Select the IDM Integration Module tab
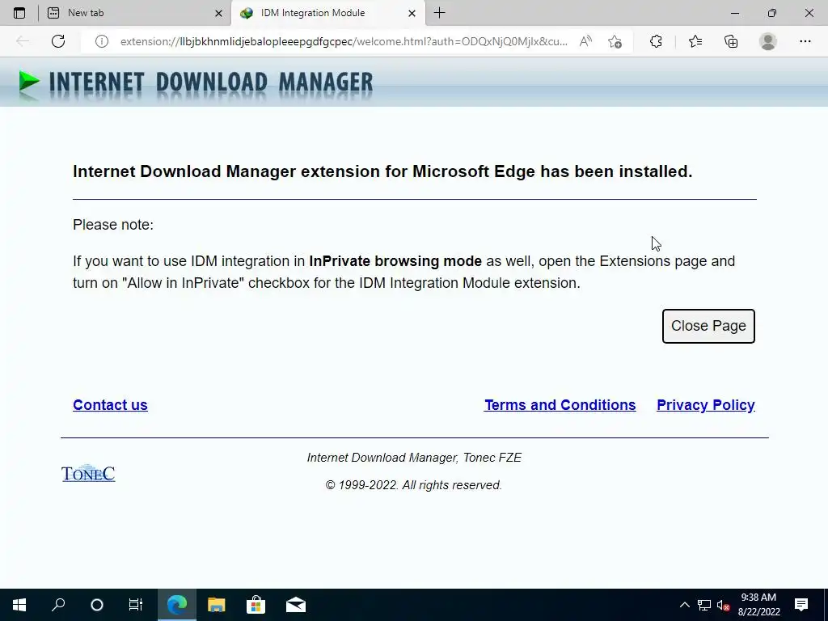This screenshot has width=828, height=621. [x=327, y=13]
